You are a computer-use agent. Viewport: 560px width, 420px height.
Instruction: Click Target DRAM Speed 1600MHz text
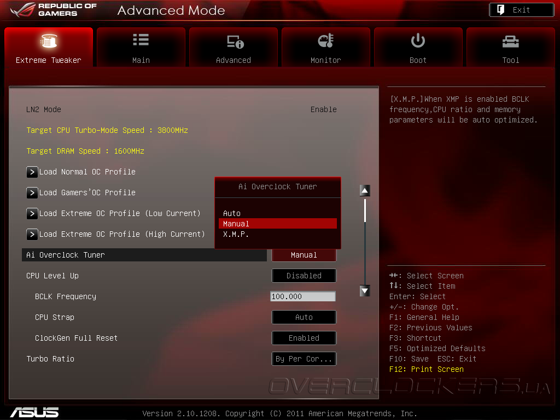click(x=85, y=151)
